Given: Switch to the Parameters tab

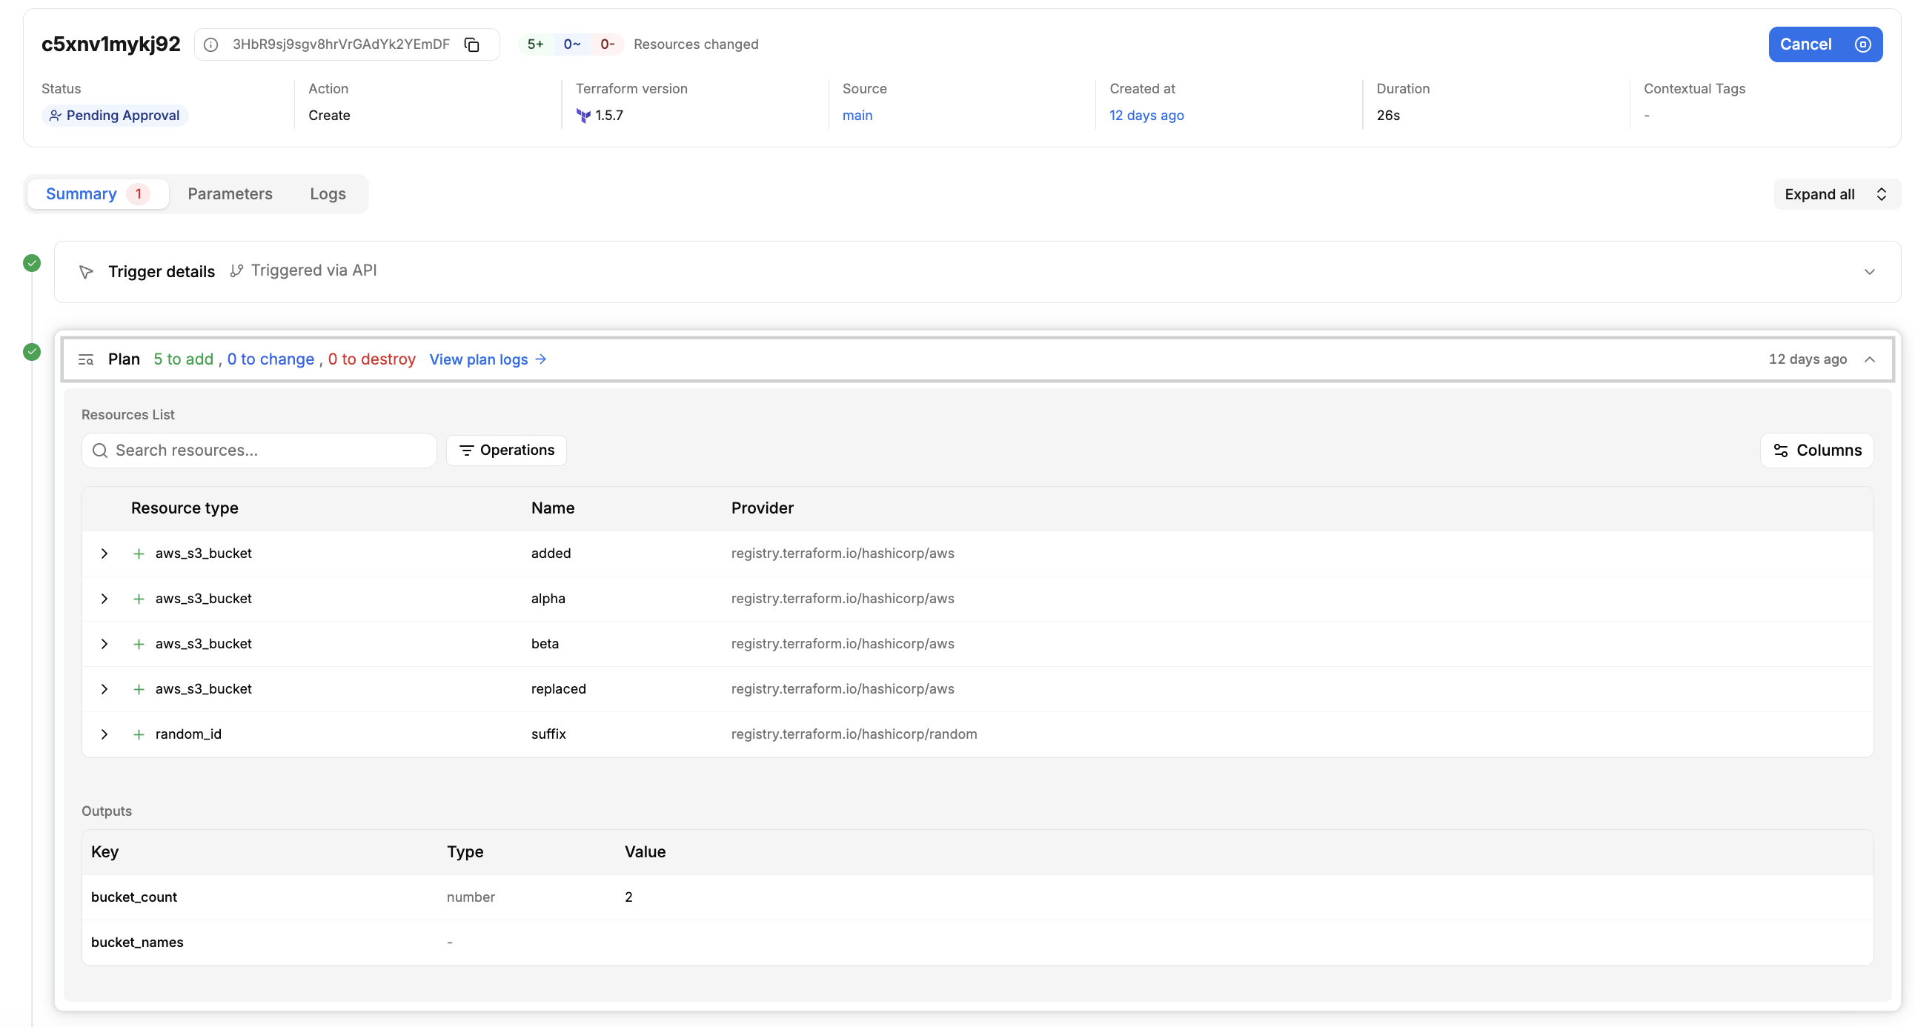Looking at the screenshot, I should point(230,194).
